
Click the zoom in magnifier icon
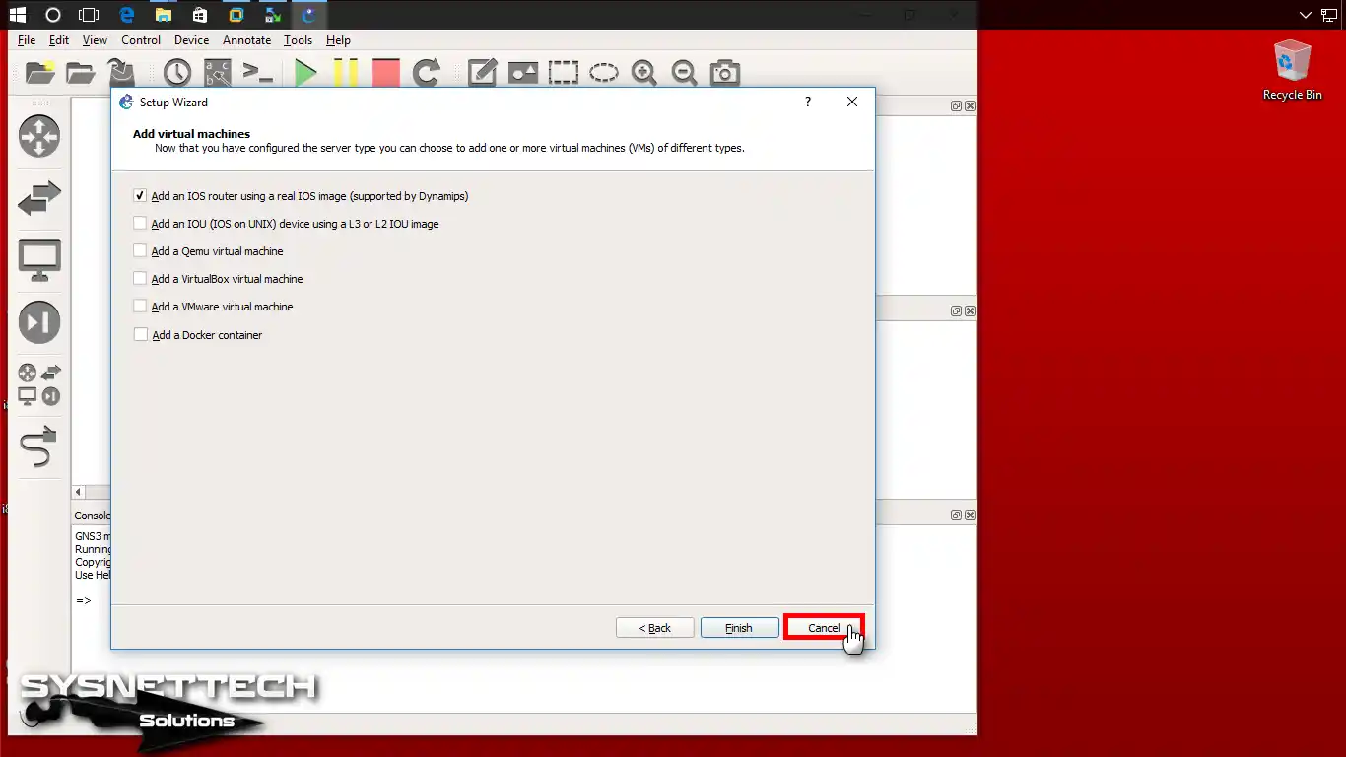tap(644, 72)
